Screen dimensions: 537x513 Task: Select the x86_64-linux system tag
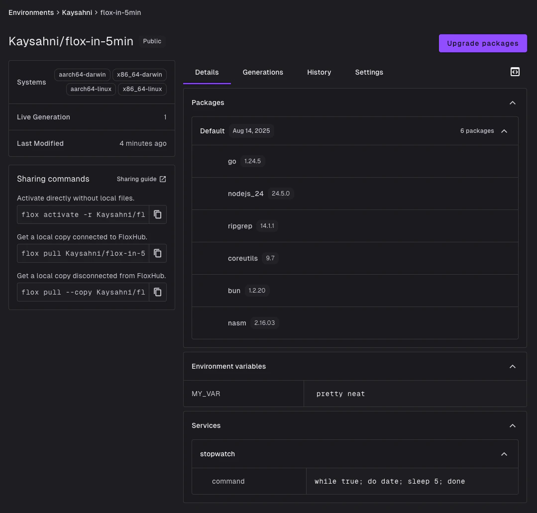click(142, 89)
